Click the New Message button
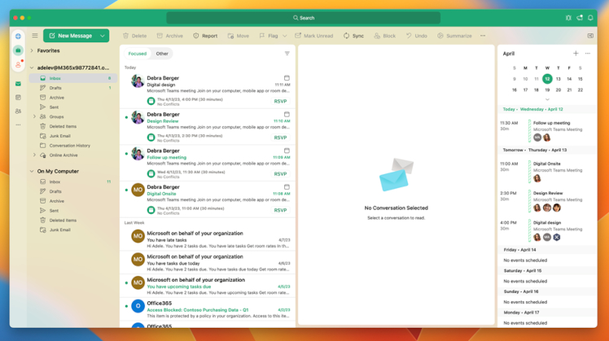Screen dimensions: 609x341 70,36
